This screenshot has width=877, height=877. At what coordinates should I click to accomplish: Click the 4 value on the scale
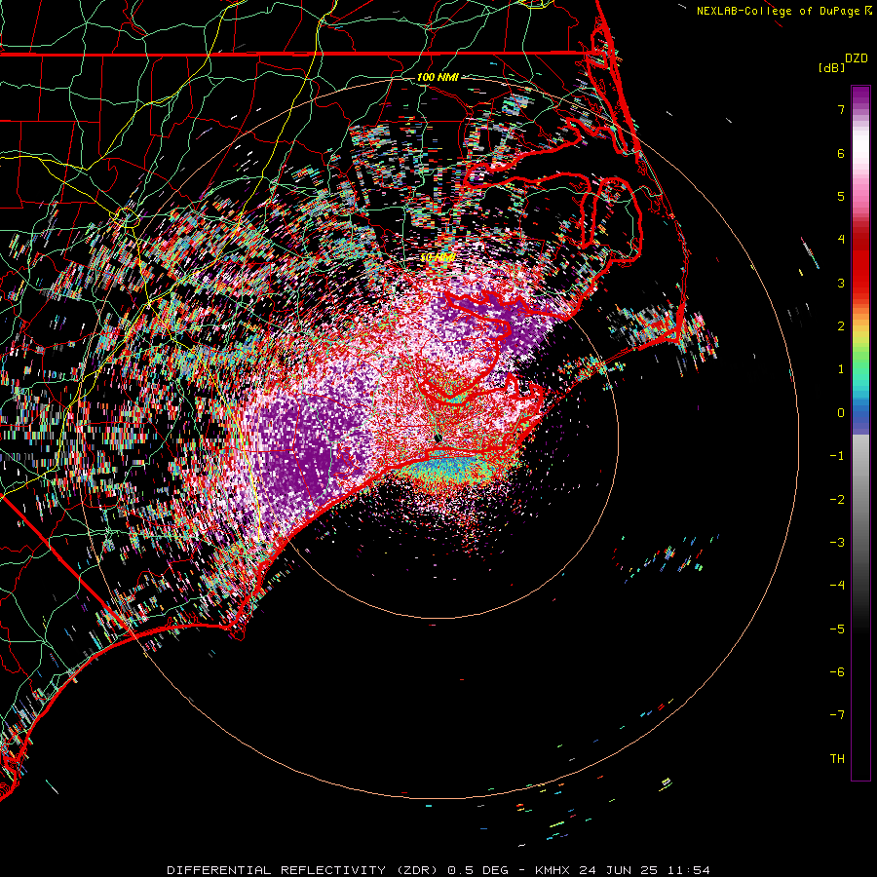tap(841, 240)
